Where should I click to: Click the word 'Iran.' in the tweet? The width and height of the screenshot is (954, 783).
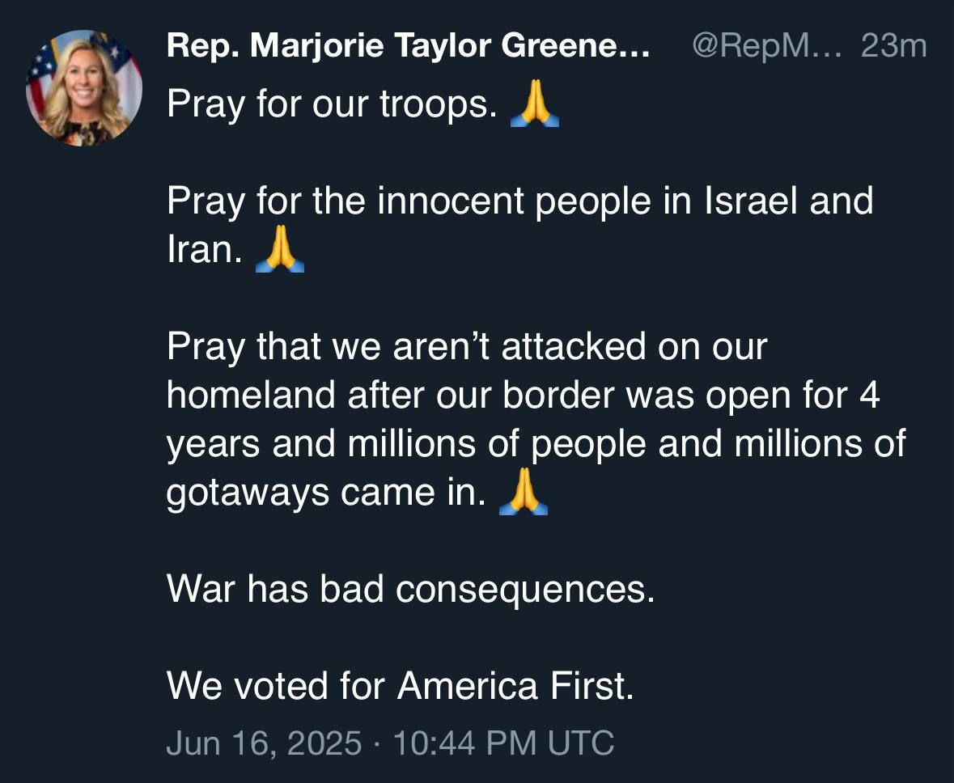204,251
